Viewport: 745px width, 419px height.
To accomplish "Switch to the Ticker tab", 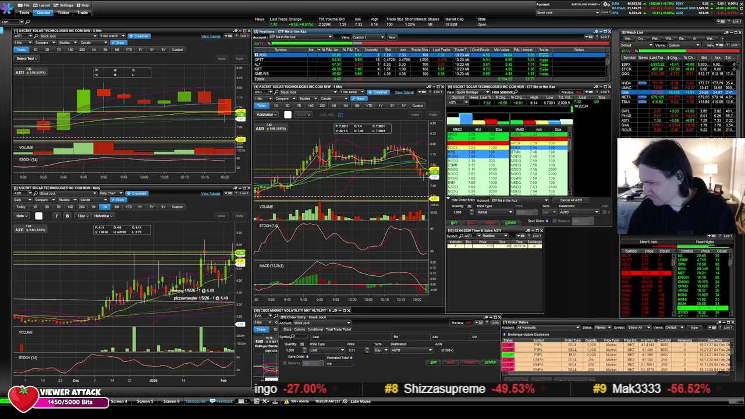I will point(63,12).
